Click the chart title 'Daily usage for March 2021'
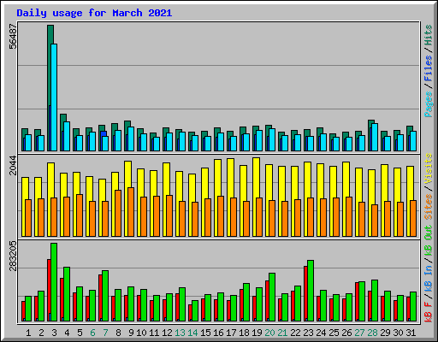Screen dimensions: 438x342 pyautogui.click(x=94, y=13)
